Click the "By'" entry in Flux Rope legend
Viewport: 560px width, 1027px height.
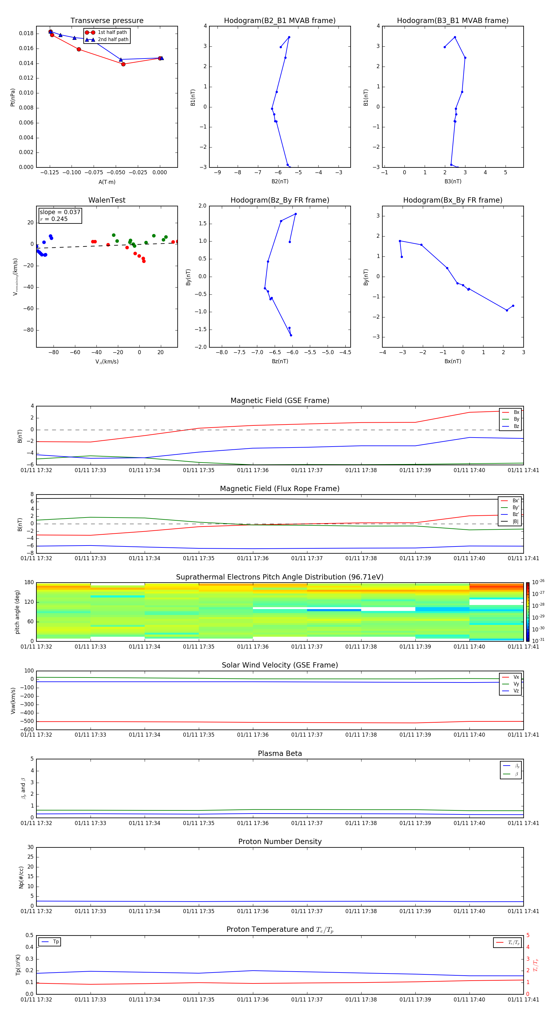tap(510, 508)
